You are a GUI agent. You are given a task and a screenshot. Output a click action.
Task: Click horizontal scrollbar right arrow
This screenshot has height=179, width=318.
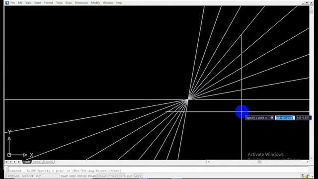[308, 162]
